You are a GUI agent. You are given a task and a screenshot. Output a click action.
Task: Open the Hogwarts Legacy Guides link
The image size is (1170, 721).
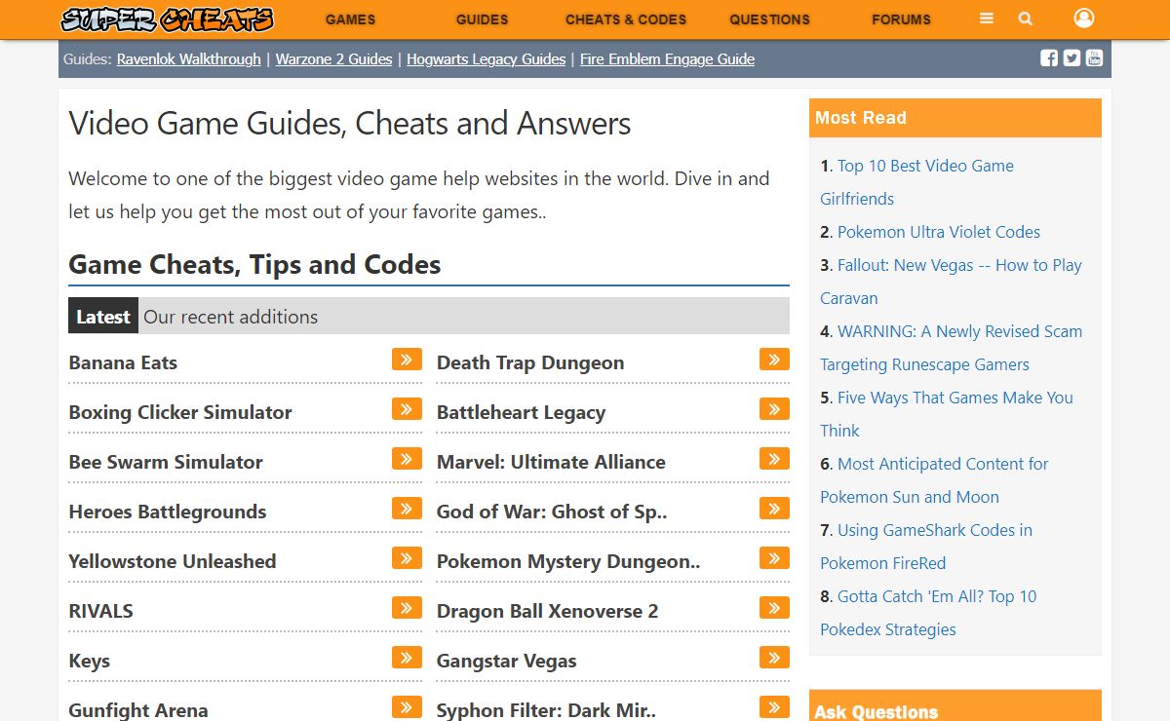click(486, 59)
